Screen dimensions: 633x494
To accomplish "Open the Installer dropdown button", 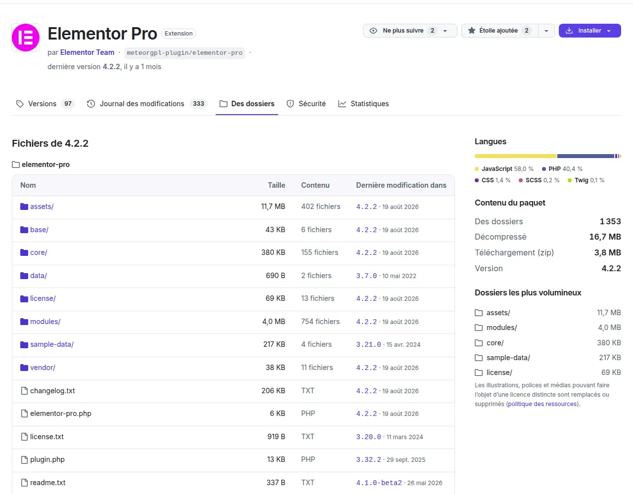I will [x=590, y=31].
